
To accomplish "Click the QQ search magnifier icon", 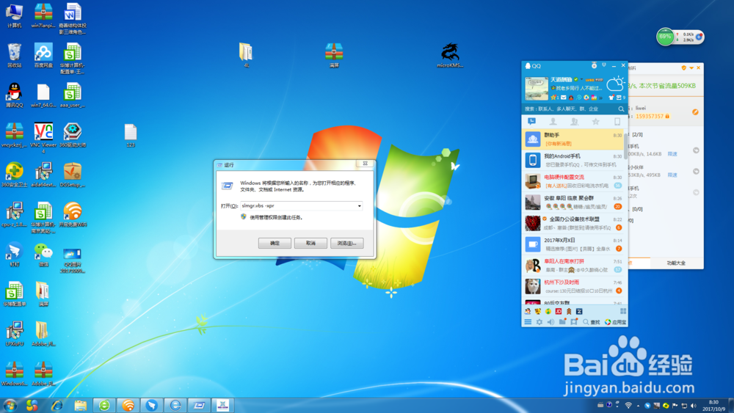I will point(621,109).
